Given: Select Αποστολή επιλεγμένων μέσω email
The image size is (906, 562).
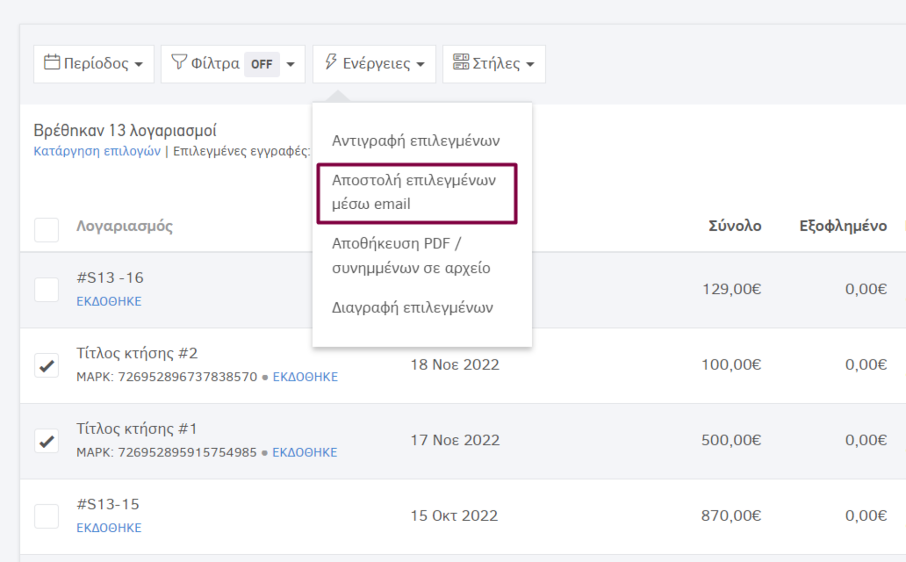Looking at the screenshot, I should click(x=417, y=192).
